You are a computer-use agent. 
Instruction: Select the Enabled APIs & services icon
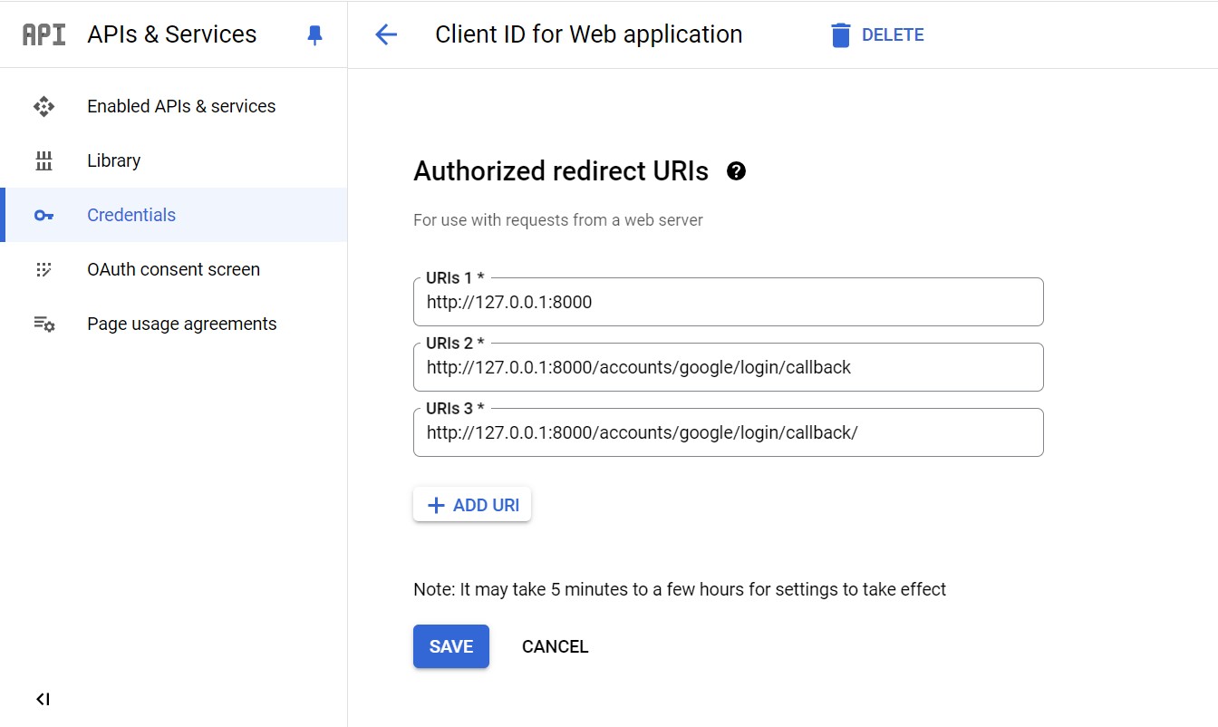pyautogui.click(x=43, y=106)
